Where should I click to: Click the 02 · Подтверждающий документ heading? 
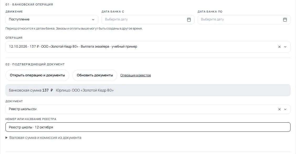click(35, 64)
